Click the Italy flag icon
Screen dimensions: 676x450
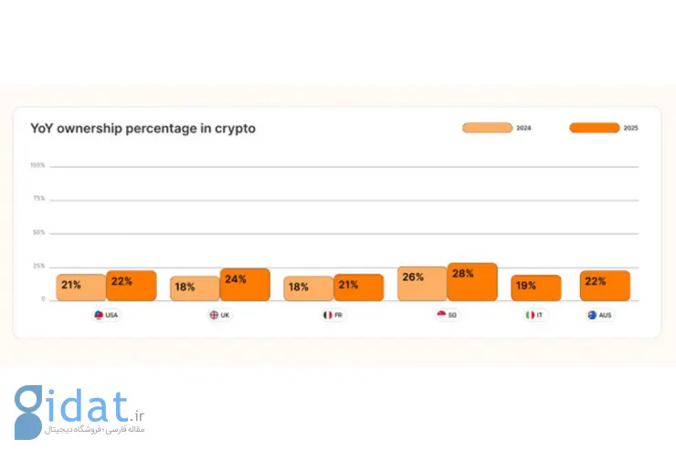click(x=530, y=315)
